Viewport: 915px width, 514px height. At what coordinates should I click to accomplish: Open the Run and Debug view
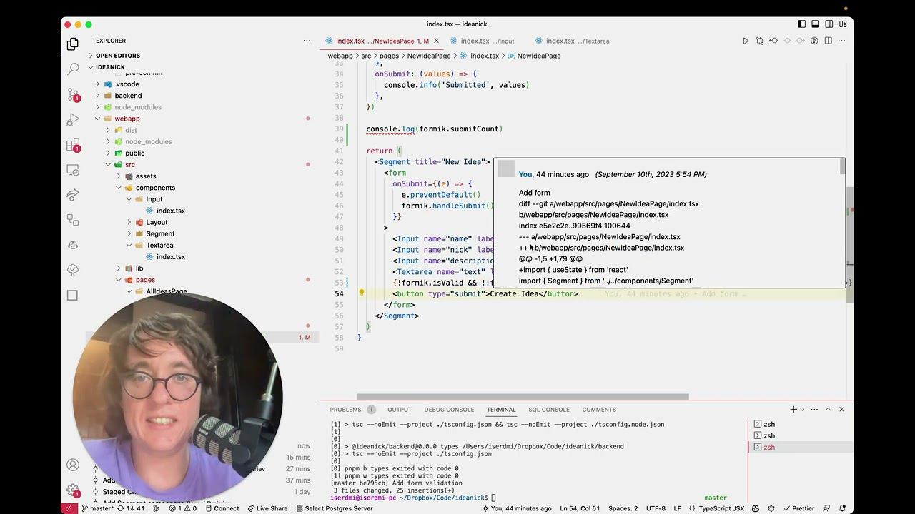click(73, 119)
